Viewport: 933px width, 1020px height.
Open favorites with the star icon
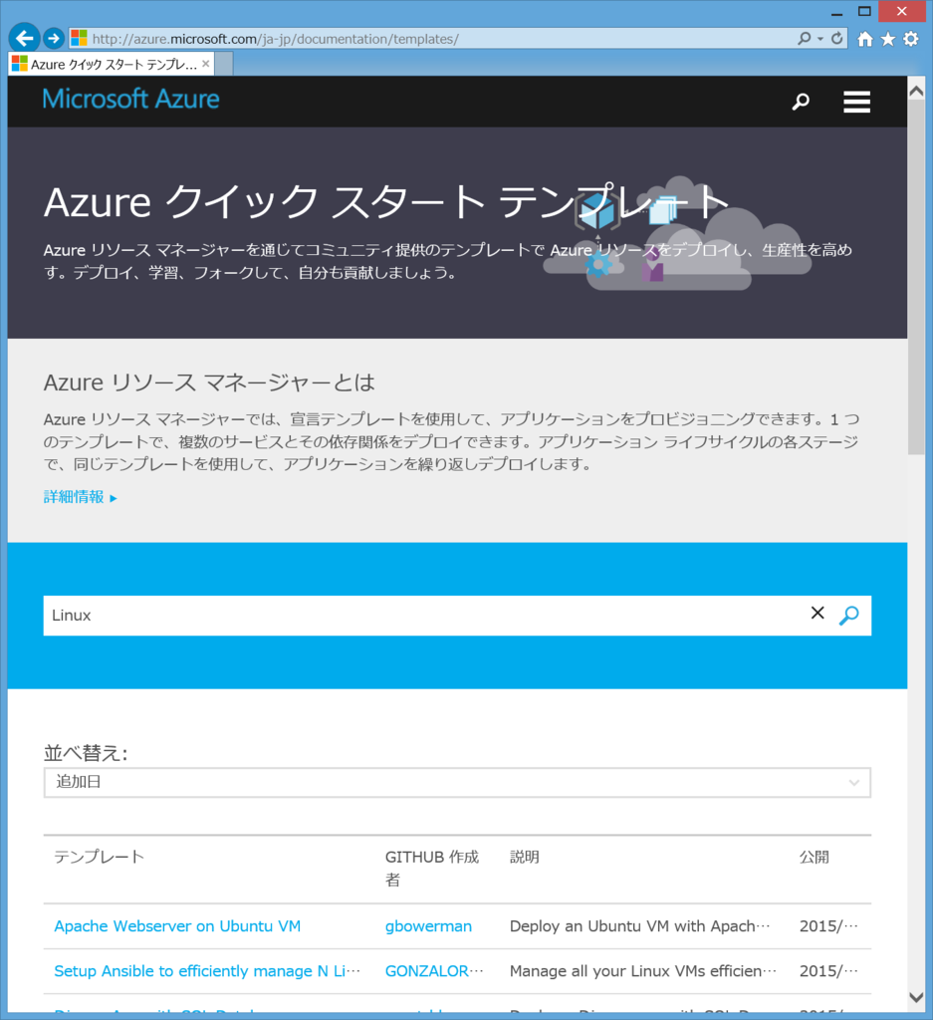point(887,39)
